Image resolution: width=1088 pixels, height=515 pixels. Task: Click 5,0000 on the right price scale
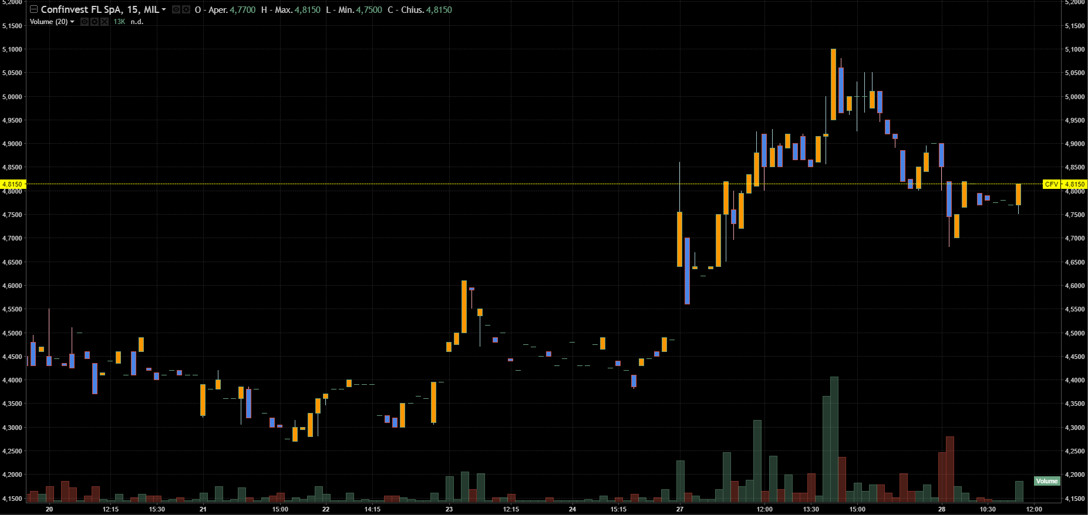coord(1074,97)
